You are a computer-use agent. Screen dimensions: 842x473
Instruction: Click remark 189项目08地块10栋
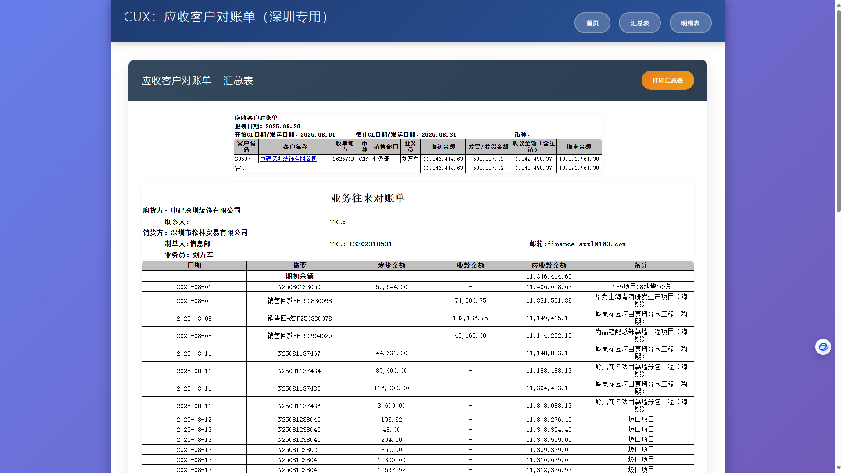641,287
